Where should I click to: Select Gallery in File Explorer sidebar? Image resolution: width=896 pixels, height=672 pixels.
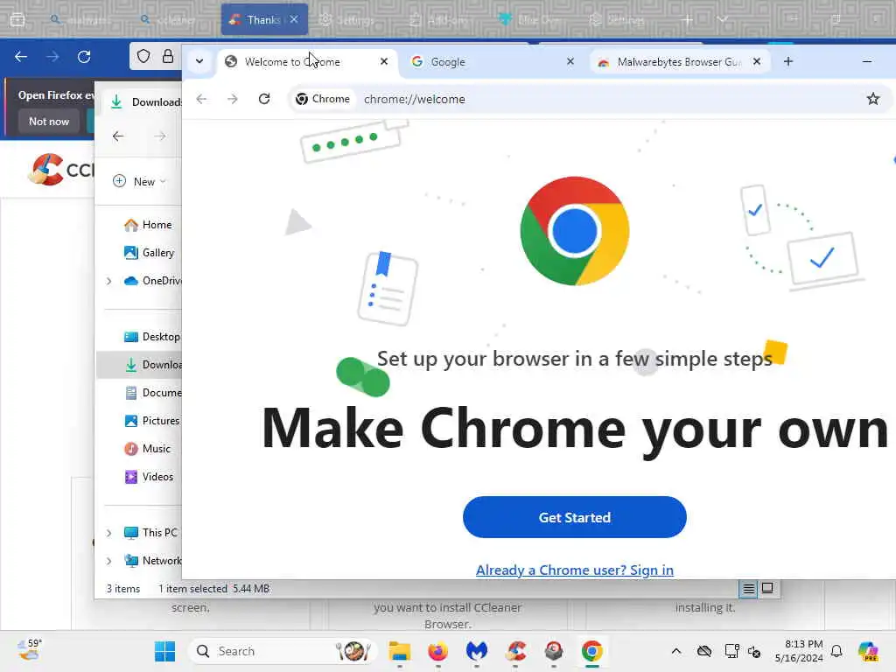pyautogui.click(x=149, y=253)
